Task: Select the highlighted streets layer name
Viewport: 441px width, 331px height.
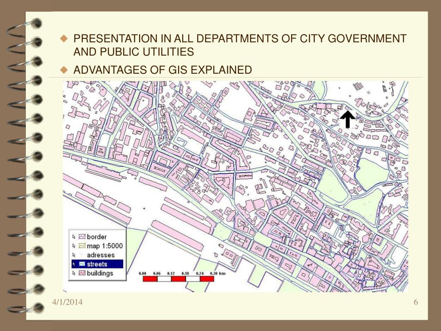Action: (x=97, y=264)
